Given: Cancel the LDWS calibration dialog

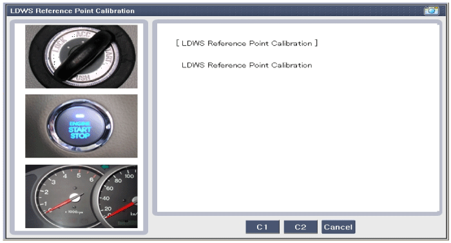Looking at the screenshot, I should 338,227.
